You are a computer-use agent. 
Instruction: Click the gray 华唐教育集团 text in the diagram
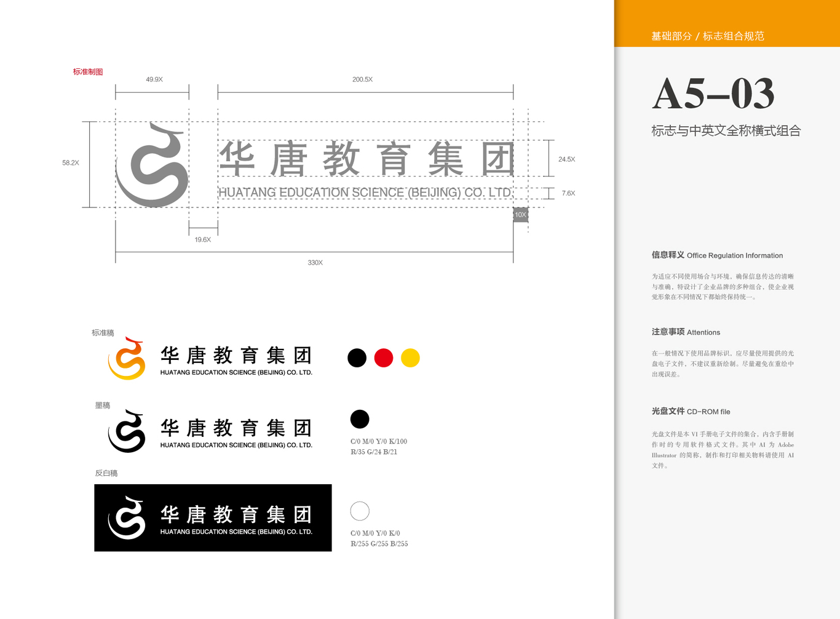(x=367, y=159)
